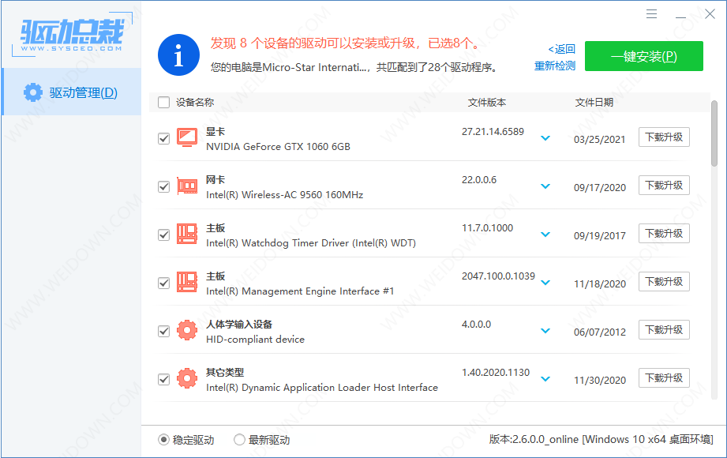Click the Intel Wireless-AC network card icon
727x458 pixels.
point(187,186)
